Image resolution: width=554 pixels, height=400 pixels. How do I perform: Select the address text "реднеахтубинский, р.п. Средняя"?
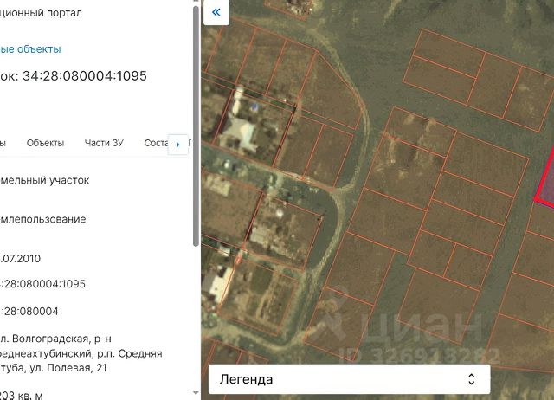[x=81, y=353]
